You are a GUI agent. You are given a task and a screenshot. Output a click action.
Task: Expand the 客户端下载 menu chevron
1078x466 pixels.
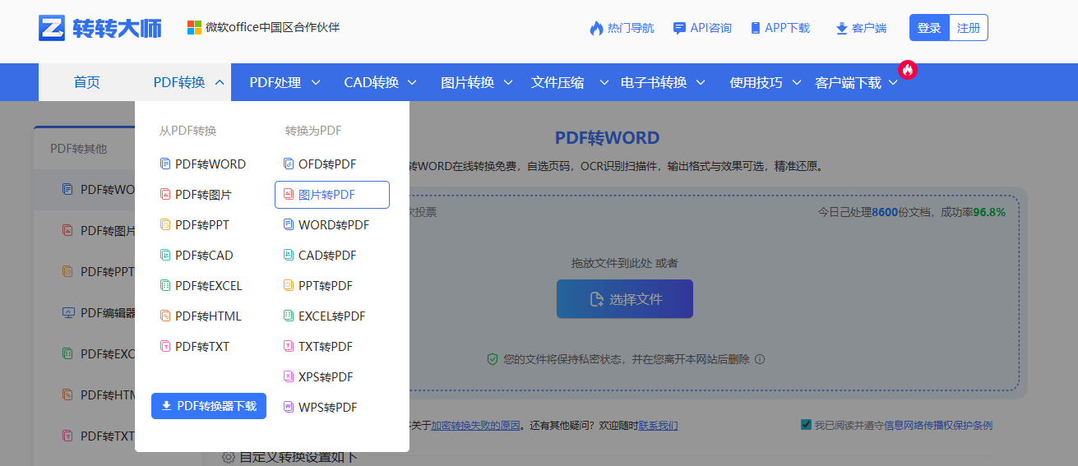[893, 82]
